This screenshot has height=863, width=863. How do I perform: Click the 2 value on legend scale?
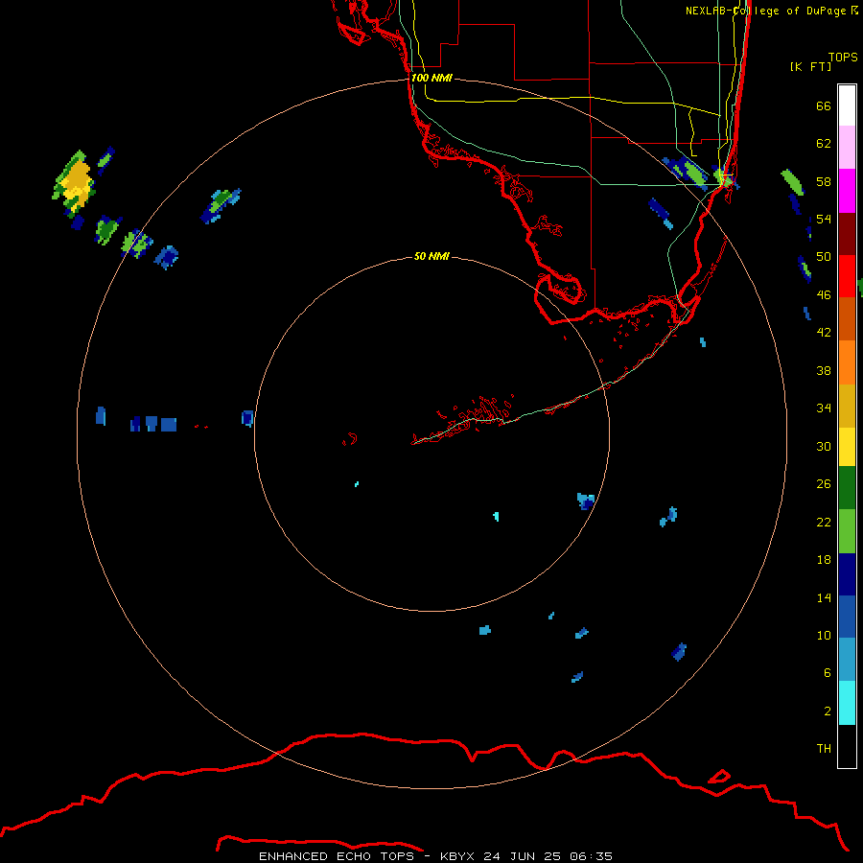click(x=828, y=711)
